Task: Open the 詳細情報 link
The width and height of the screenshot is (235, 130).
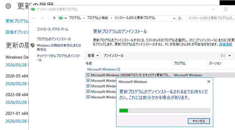Action: tap(225, 44)
